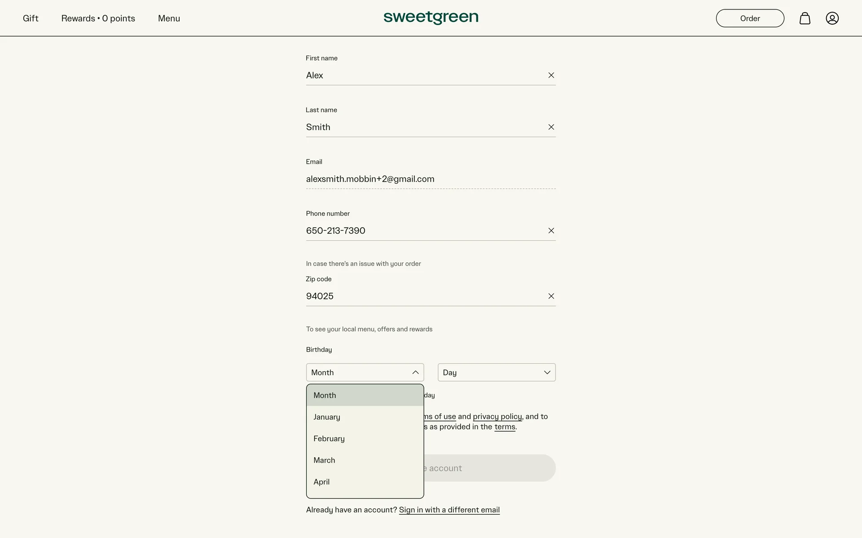Clear the First name field
Viewport: 862px width, 538px height.
(x=551, y=75)
